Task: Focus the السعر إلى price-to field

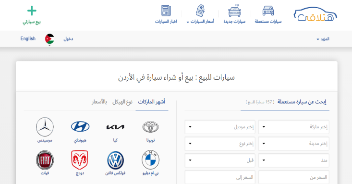Action: pyautogui.click(x=220, y=177)
